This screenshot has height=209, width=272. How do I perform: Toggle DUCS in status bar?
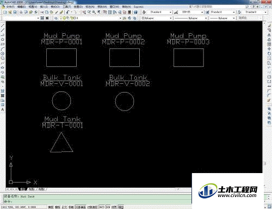pos(102,207)
